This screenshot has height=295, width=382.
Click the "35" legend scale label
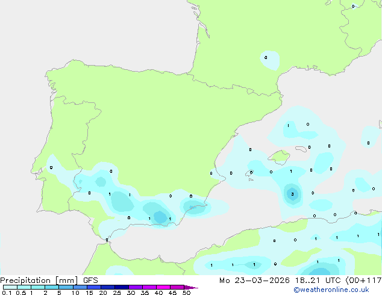145,293
